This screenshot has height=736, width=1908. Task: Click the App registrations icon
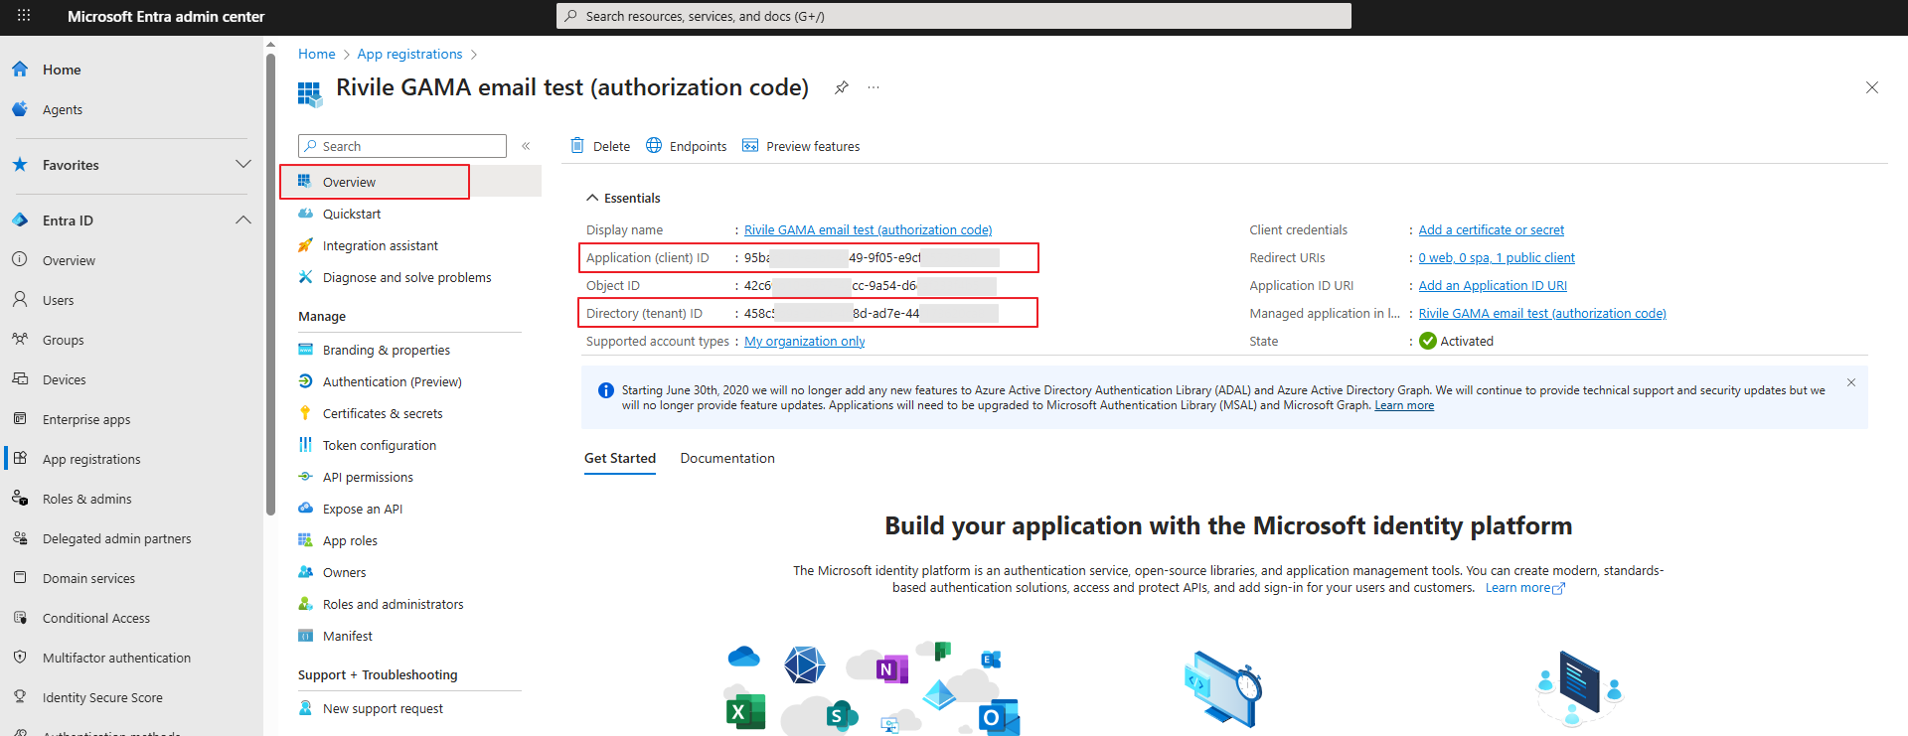point(20,458)
